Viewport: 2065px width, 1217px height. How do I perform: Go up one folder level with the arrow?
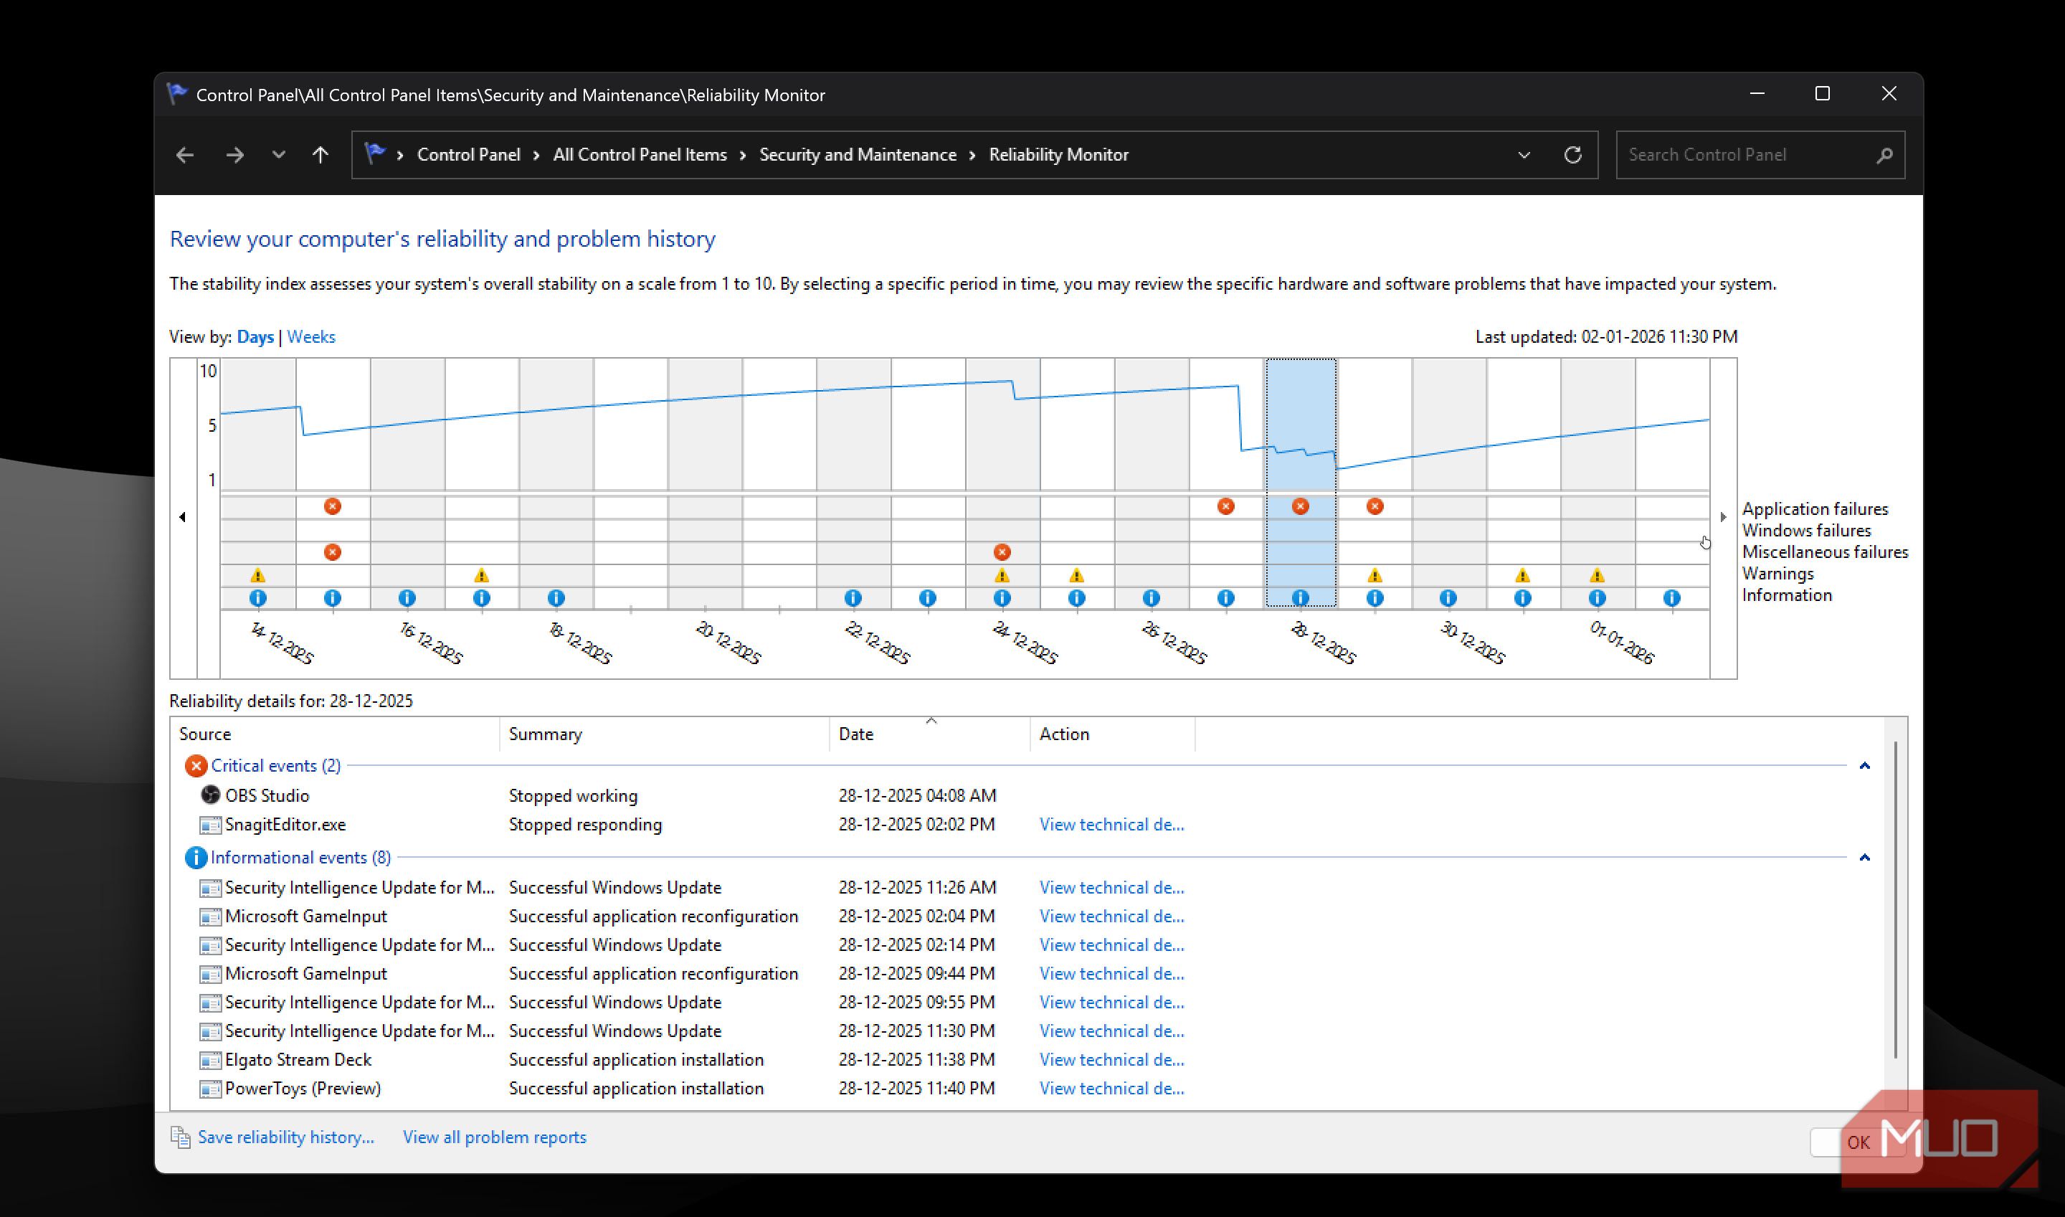click(321, 155)
